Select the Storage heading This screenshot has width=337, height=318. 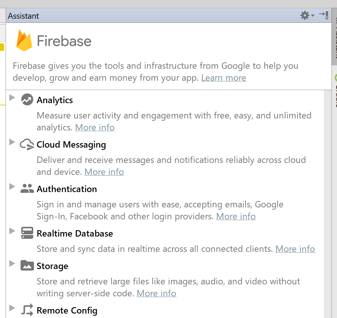(53, 266)
